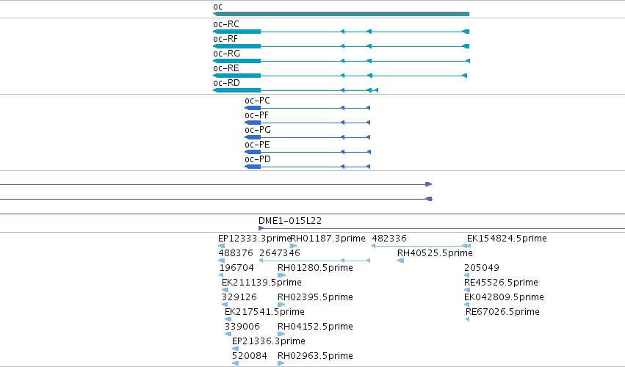The image size is (625, 367).
Task: Open the RH02395.5prime label
Action: [x=315, y=297]
